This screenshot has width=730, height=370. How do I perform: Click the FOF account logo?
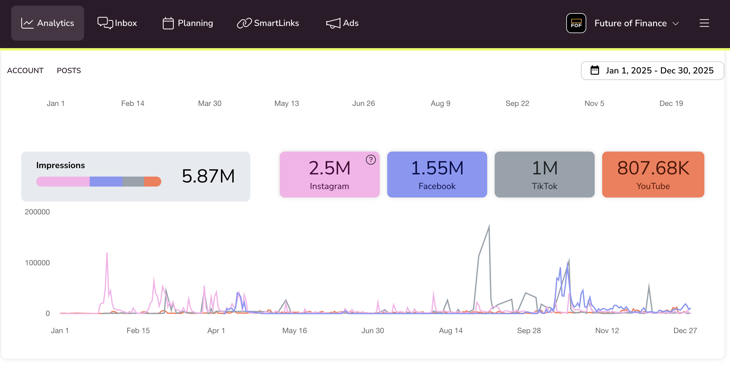click(x=576, y=23)
